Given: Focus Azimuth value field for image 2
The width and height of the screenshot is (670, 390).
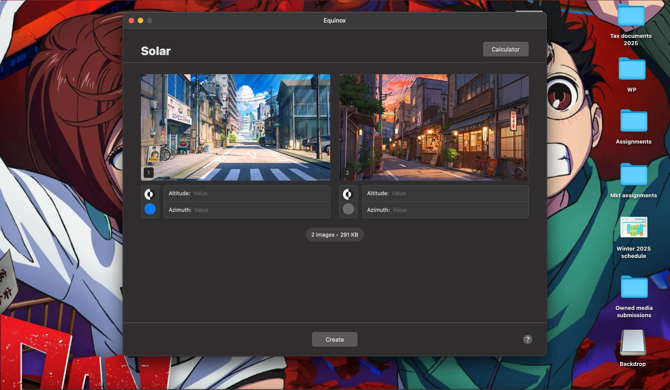Looking at the screenshot, I should 457,210.
